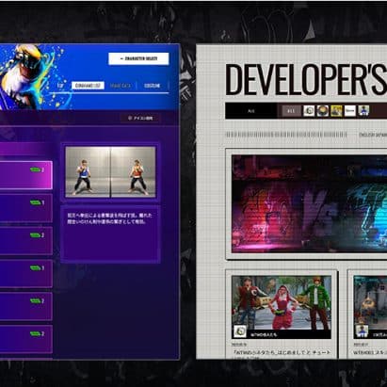
Task: Click the DEVELOPER'S page heading
Action: (x=306, y=79)
